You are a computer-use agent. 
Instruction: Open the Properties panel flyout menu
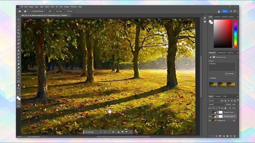(237, 53)
